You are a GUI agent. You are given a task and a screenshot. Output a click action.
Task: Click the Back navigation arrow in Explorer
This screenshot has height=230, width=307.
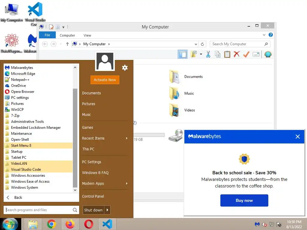coord(45,44)
